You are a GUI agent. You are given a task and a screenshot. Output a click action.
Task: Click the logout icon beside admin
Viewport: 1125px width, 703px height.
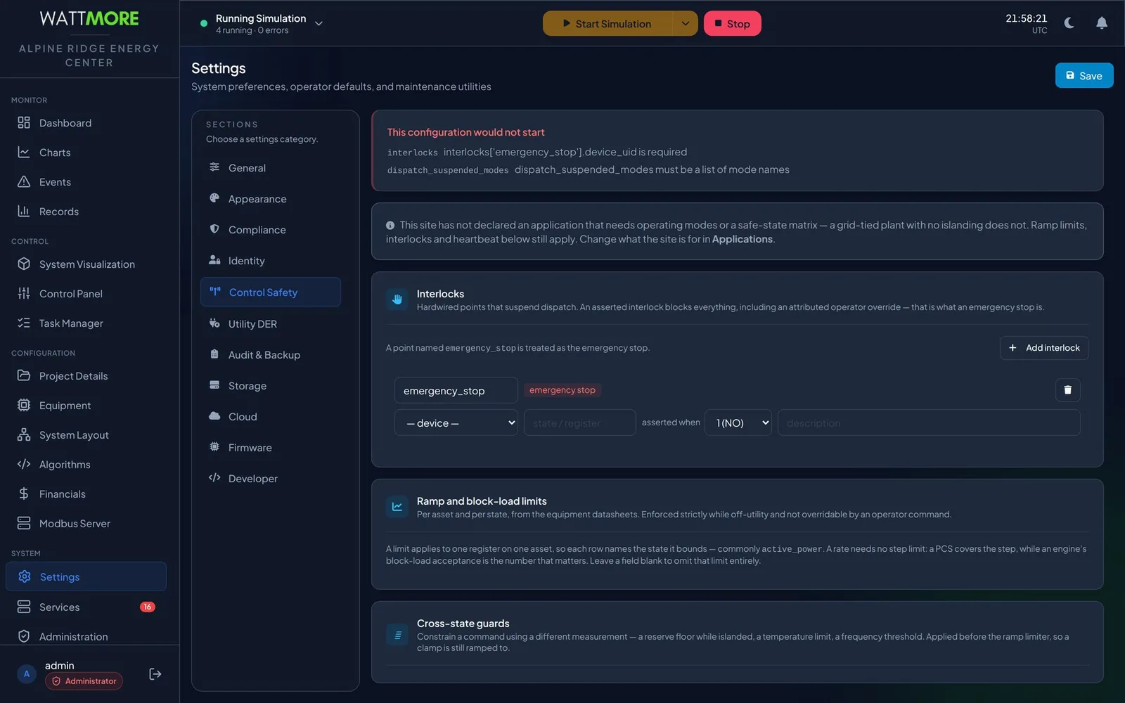155,674
